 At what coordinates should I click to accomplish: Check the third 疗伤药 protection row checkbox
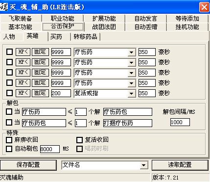[9, 73]
